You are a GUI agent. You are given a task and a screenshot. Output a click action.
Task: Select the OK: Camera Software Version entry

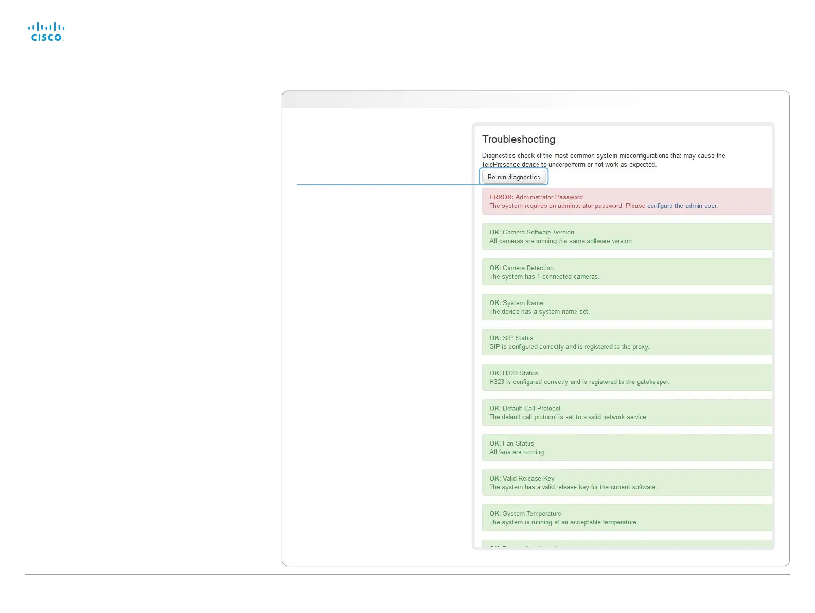tap(627, 237)
